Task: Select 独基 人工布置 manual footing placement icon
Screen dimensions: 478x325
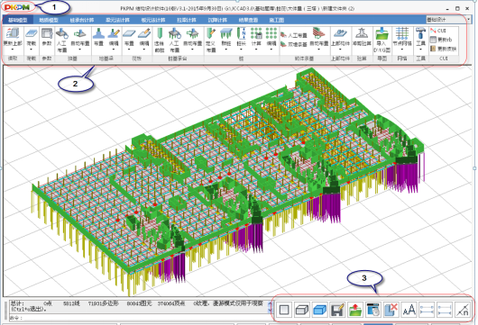Action: point(62,33)
